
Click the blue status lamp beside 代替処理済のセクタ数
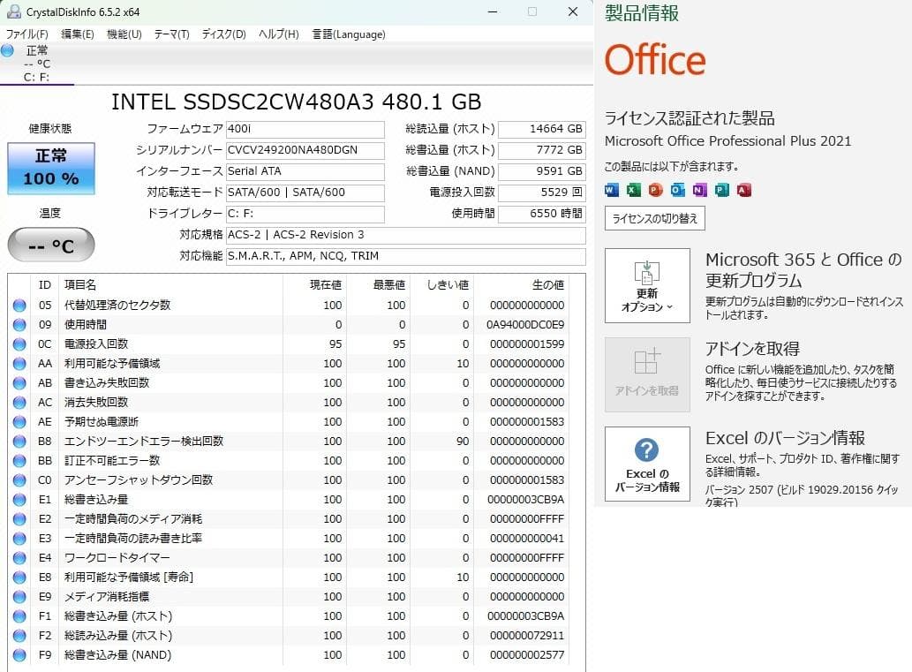pos(19,305)
